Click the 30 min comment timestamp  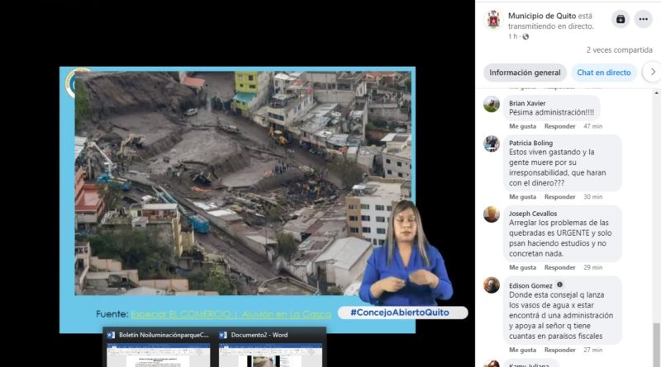[x=592, y=197]
